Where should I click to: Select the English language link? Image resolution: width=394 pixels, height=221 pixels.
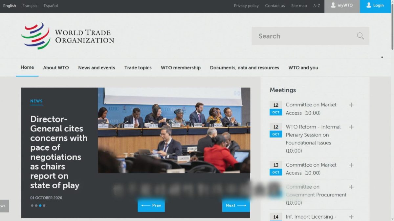click(10, 6)
